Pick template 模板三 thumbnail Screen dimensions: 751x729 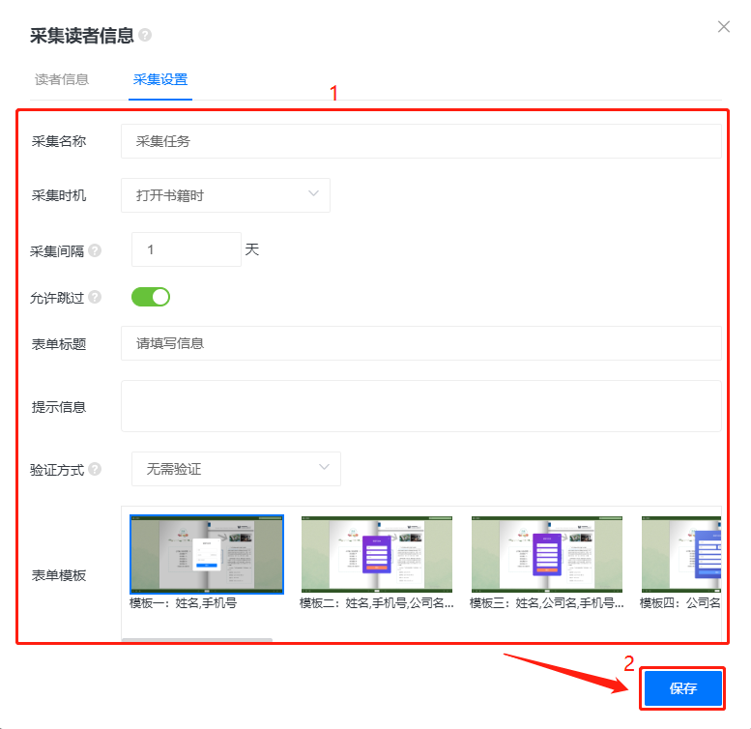[547, 554]
